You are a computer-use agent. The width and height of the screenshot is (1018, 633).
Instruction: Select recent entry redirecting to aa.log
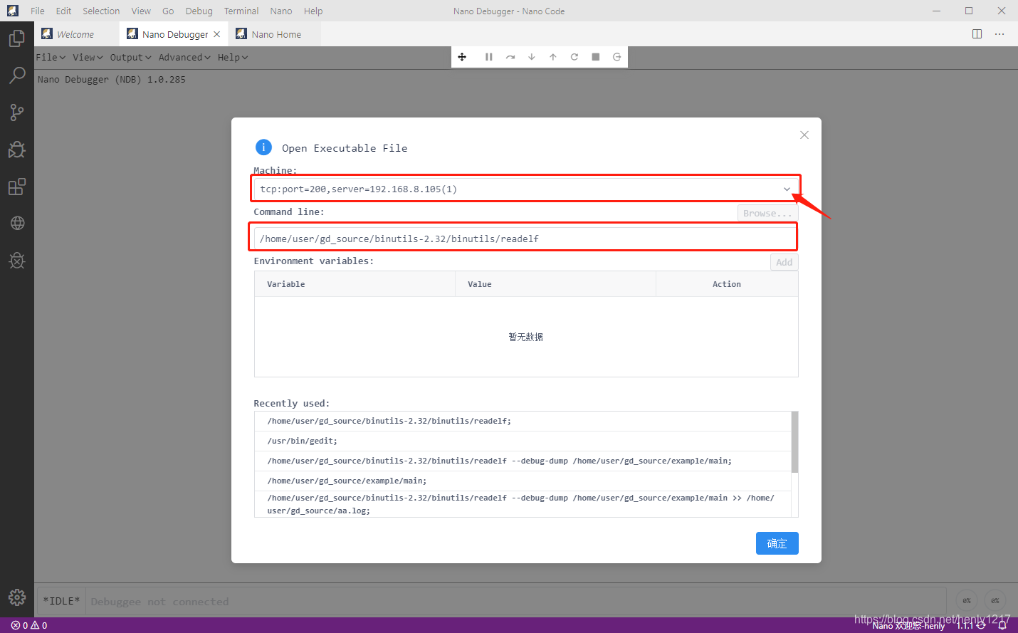coord(523,504)
